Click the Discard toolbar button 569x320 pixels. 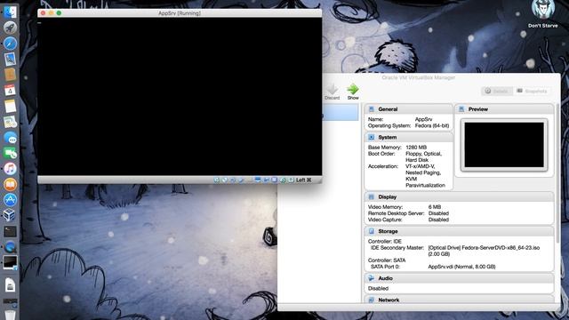tap(332, 92)
